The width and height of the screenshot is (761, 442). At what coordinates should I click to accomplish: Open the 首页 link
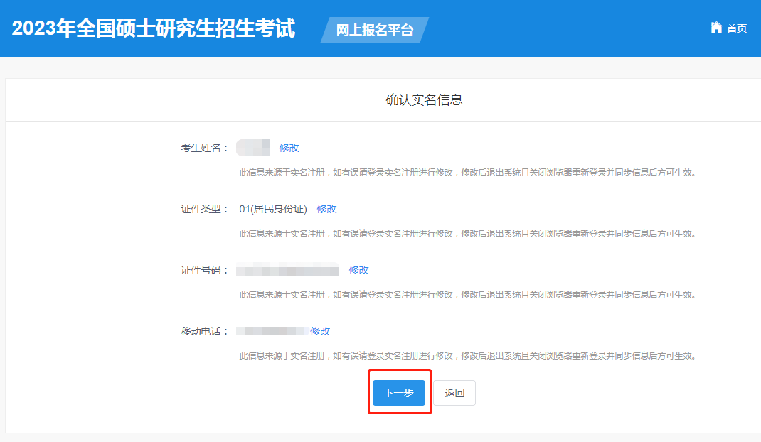[x=737, y=28]
